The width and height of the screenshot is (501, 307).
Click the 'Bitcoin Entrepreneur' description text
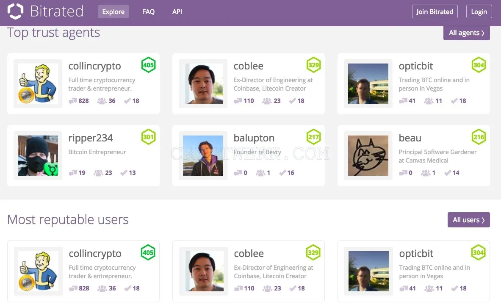pyautogui.click(x=97, y=152)
